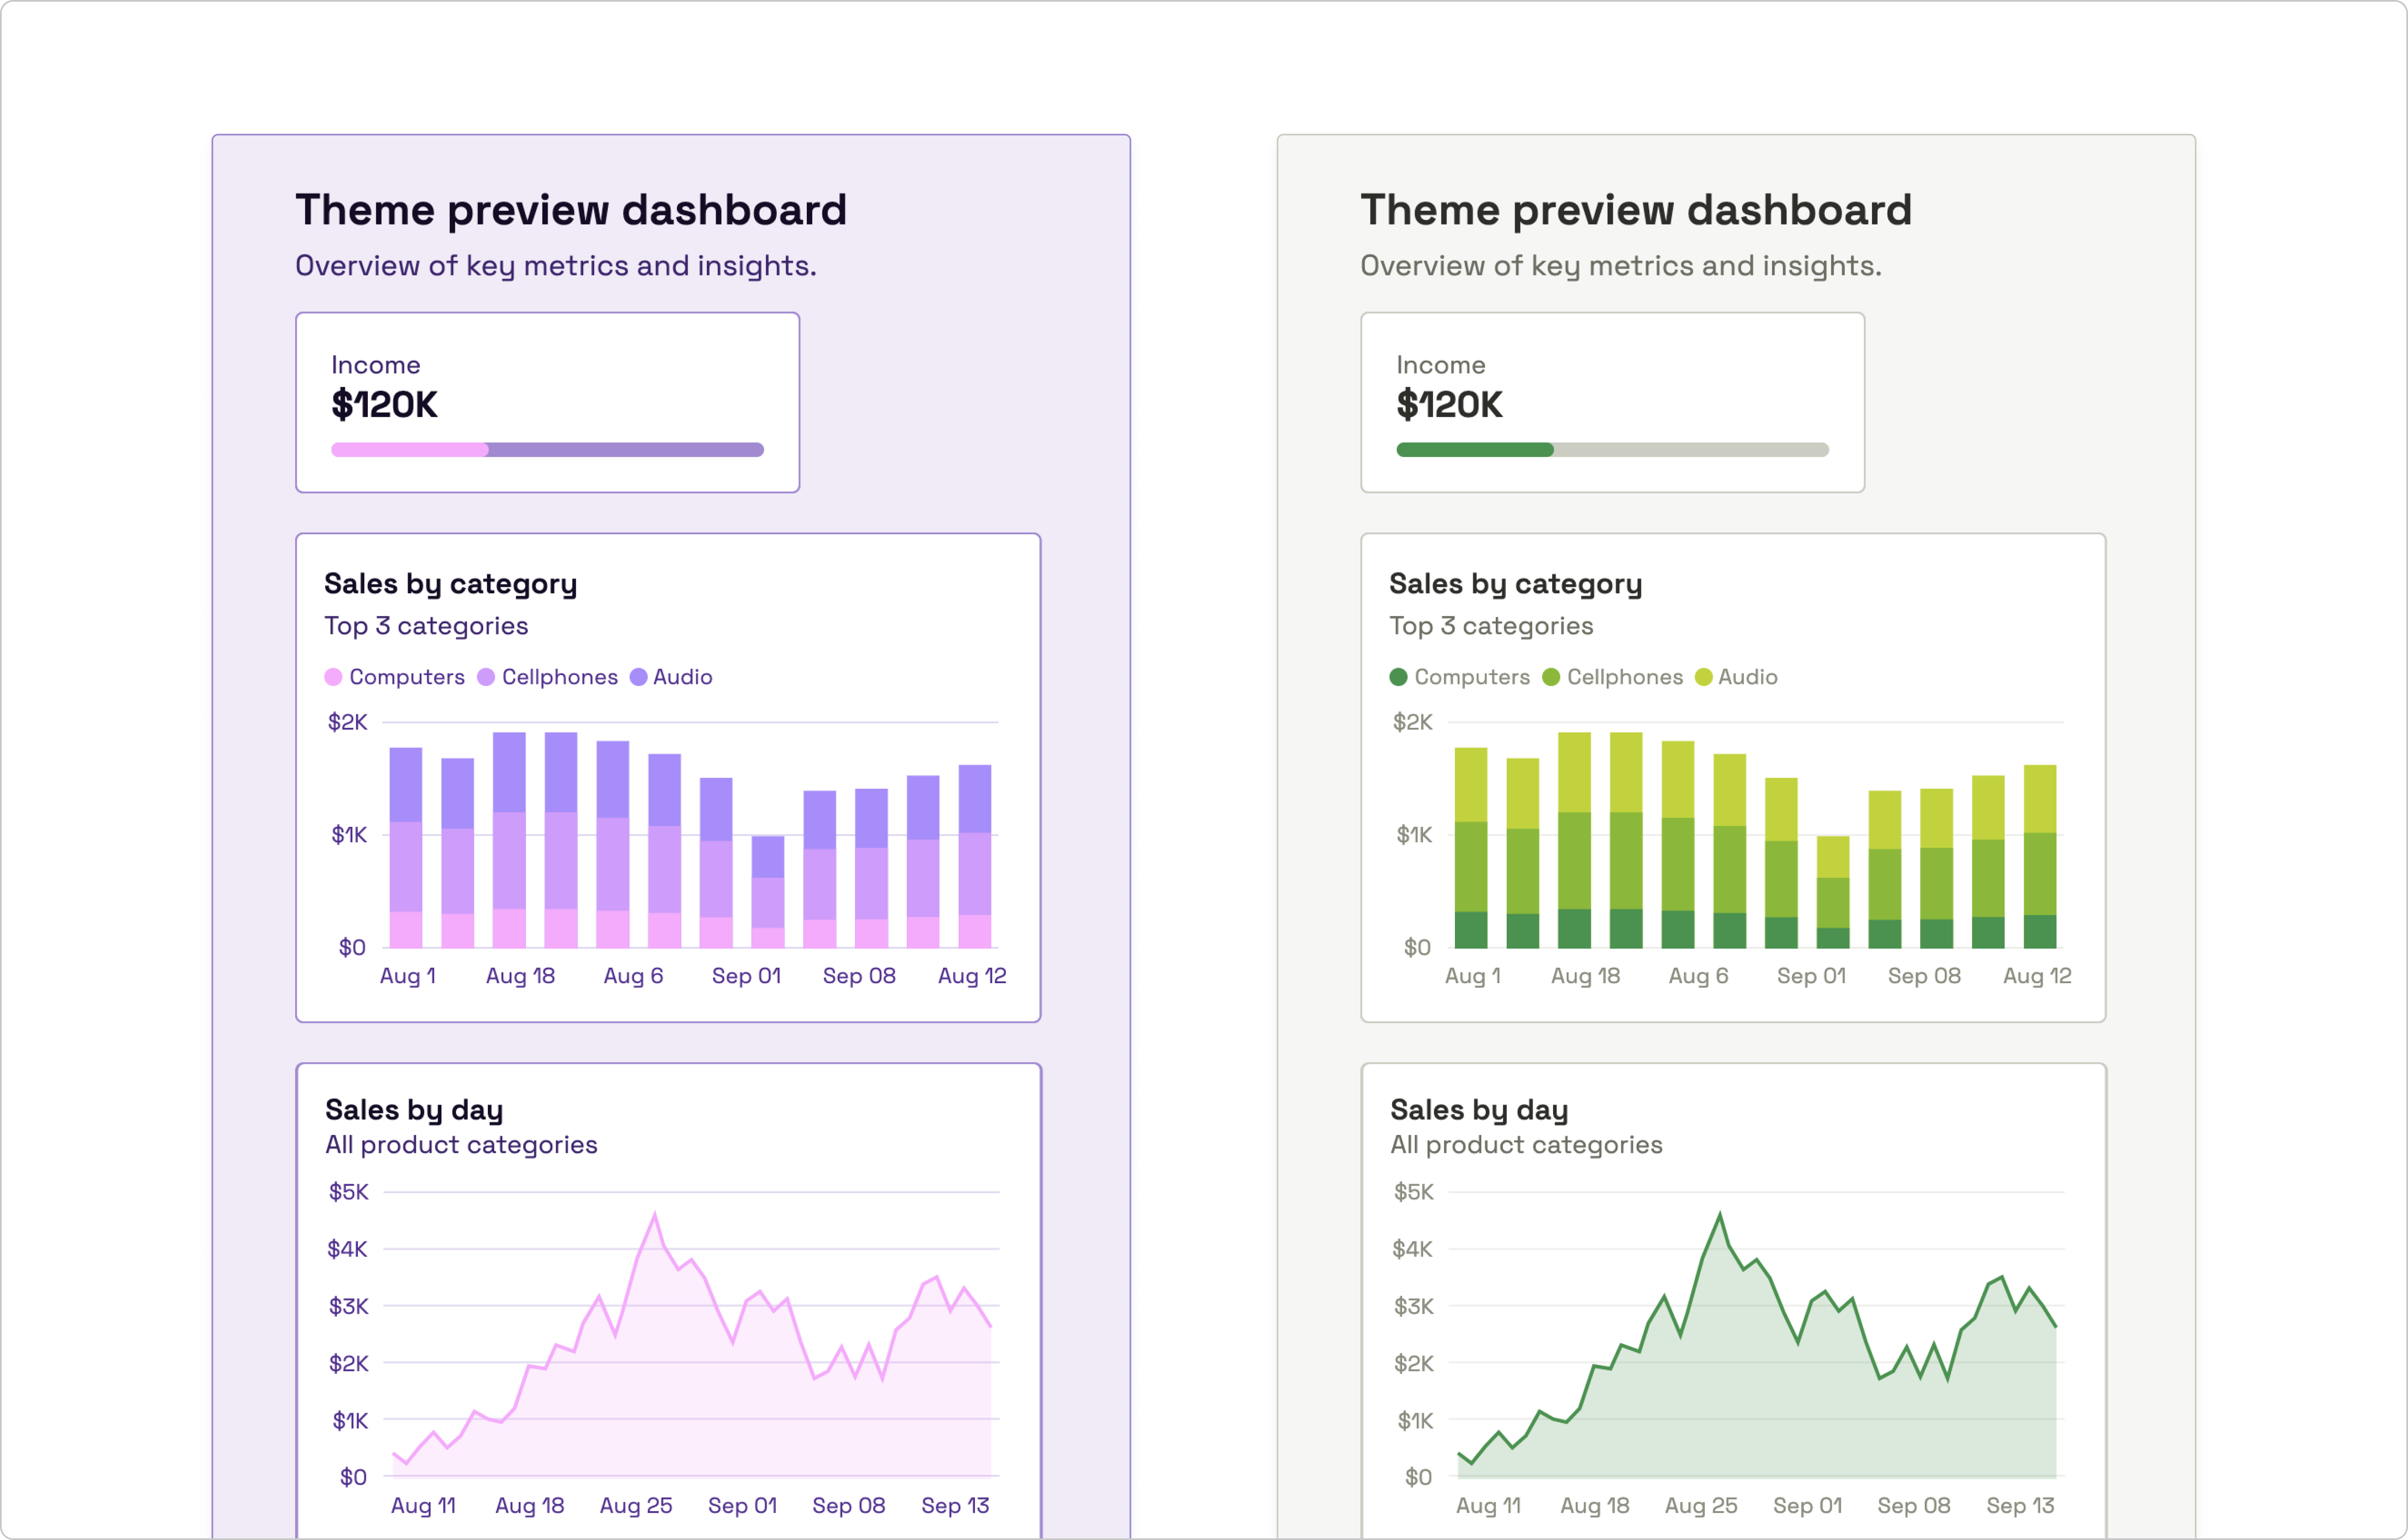The image size is (2408, 1540).
Task: Click the peak of green Sales by day line
Action: pyautogui.click(x=1720, y=1215)
